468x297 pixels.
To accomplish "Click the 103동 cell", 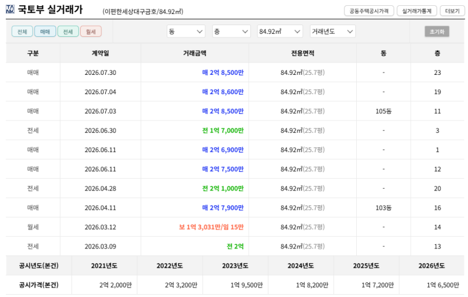I will click(384, 208).
